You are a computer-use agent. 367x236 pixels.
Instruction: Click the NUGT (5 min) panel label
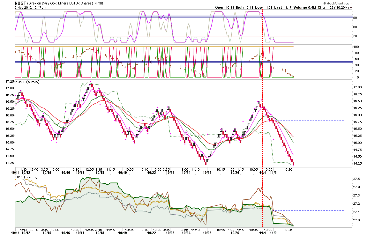(x=27, y=82)
